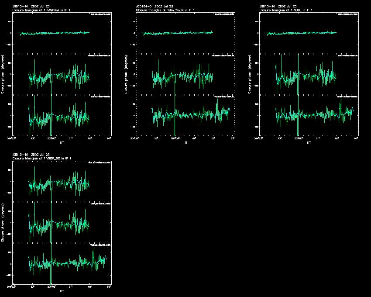Click the triangle label in NOTO's top panel corner

point(348,14)
